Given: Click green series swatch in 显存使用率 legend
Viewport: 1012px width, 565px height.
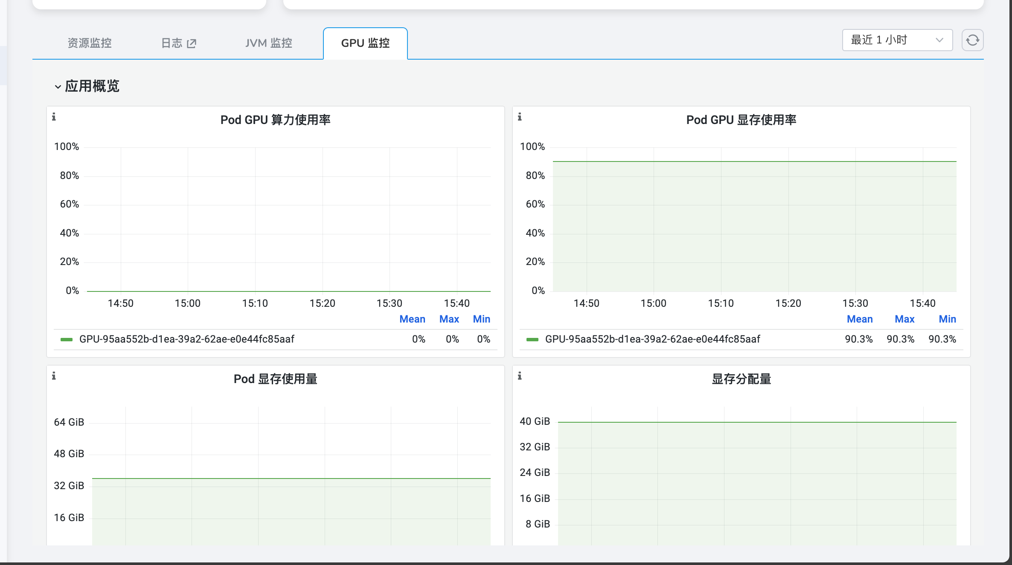Looking at the screenshot, I should click(532, 340).
